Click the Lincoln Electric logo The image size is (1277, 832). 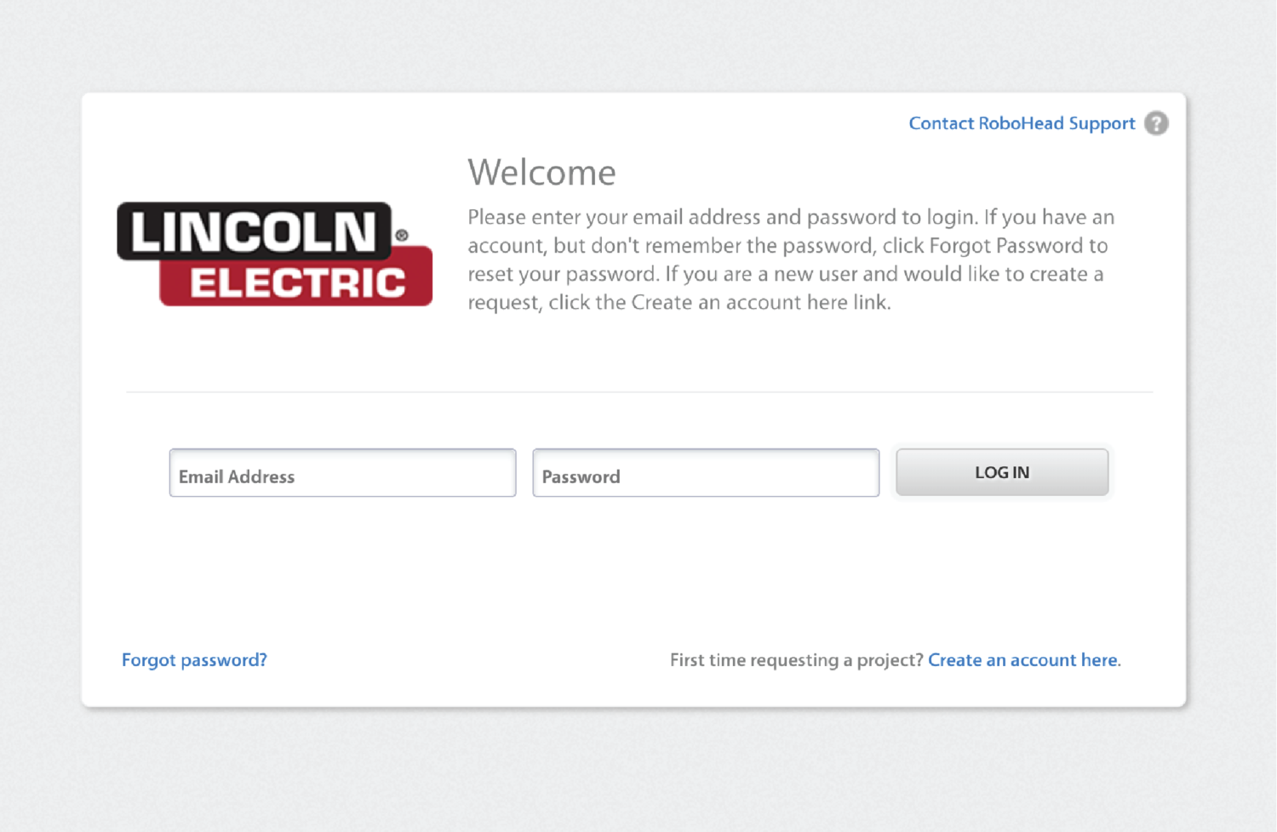point(274,254)
